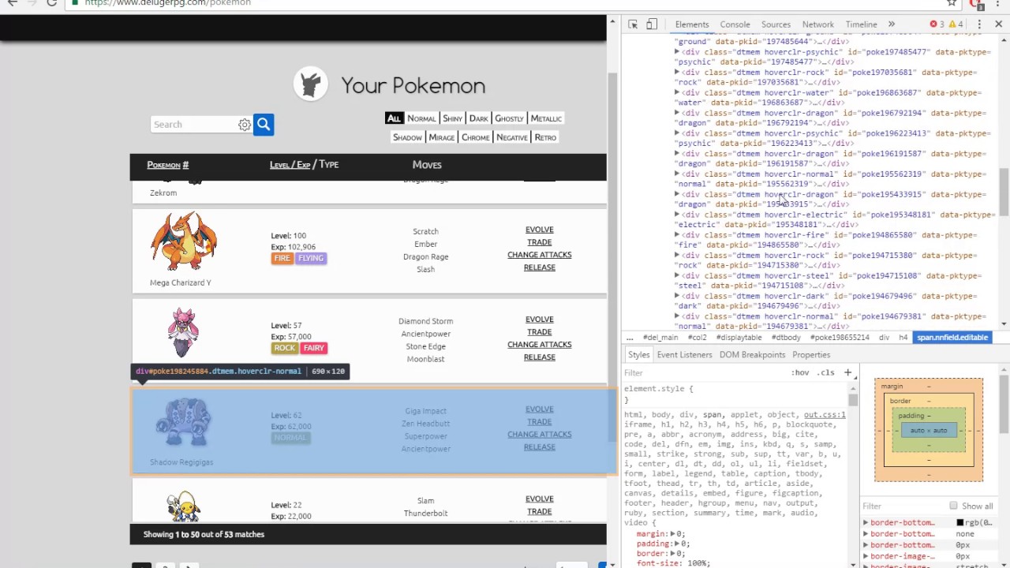Expand first border-bottom computed property
Viewport: 1010px width, 568px height.
[x=866, y=523]
